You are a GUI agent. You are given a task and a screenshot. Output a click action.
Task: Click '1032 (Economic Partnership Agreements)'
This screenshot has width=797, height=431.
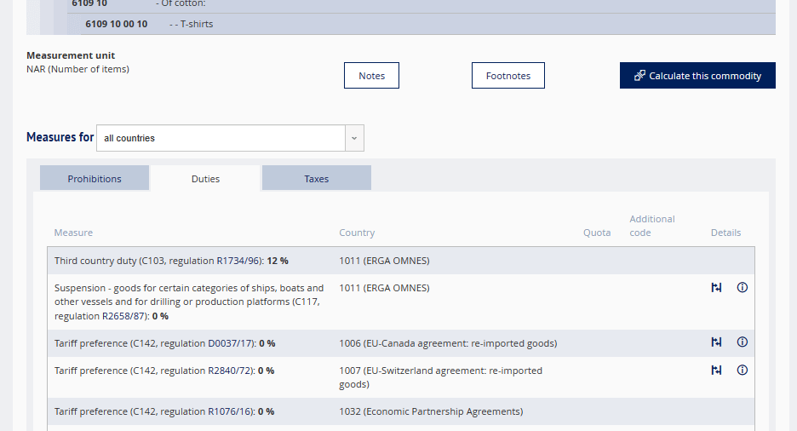431,411
